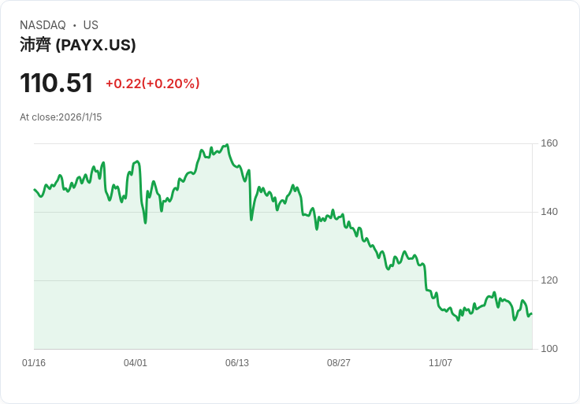The width and height of the screenshot is (580, 404).
Task: Click the 08/27 date axis label
Action: click(338, 362)
